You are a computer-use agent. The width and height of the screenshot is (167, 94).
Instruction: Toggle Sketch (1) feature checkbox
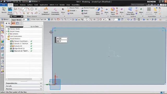11,44
